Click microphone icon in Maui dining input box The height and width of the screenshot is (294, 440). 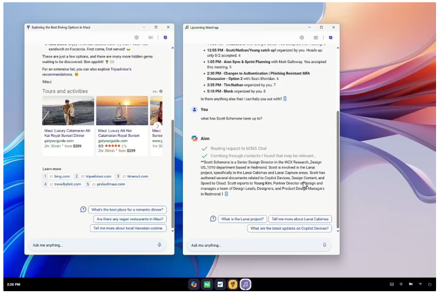click(x=159, y=245)
